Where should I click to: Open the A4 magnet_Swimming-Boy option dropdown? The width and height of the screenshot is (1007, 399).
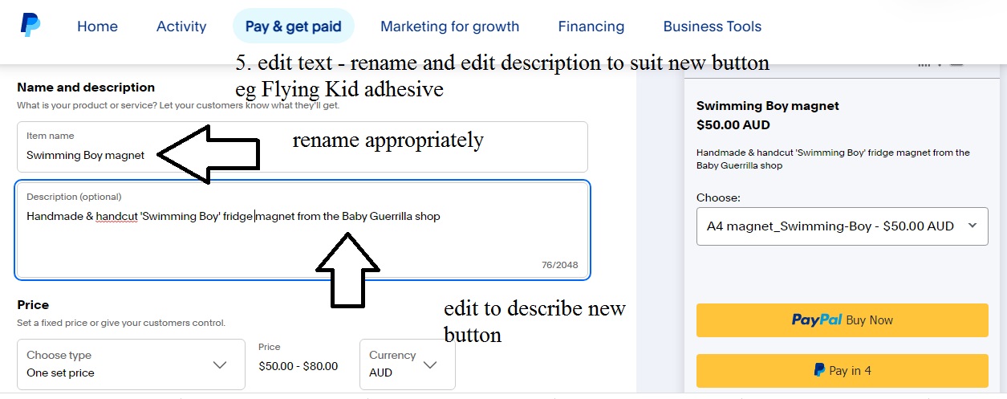coord(842,226)
